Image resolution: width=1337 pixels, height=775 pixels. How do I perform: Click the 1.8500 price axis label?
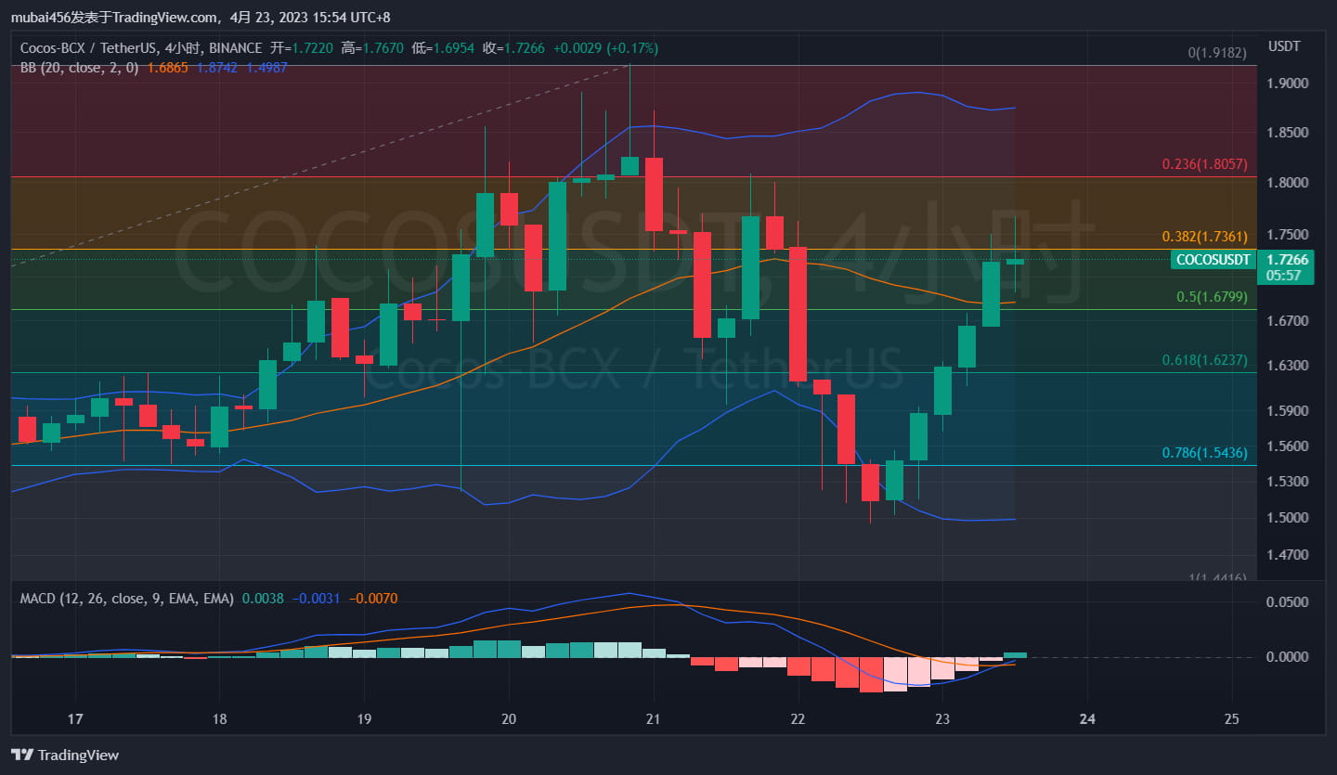[x=1287, y=133]
